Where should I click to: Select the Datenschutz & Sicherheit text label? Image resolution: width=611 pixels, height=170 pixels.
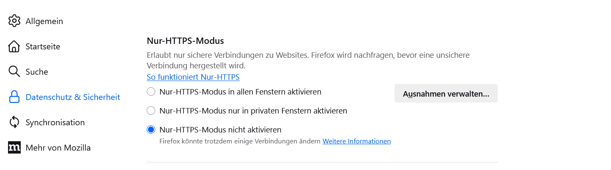click(73, 97)
